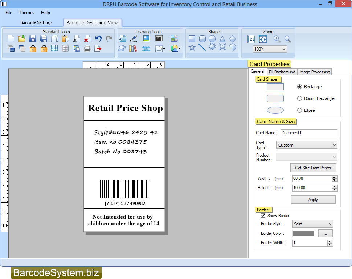Export label with red arrow icon
Screen dimensions: 352x279
tap(98, 48)
